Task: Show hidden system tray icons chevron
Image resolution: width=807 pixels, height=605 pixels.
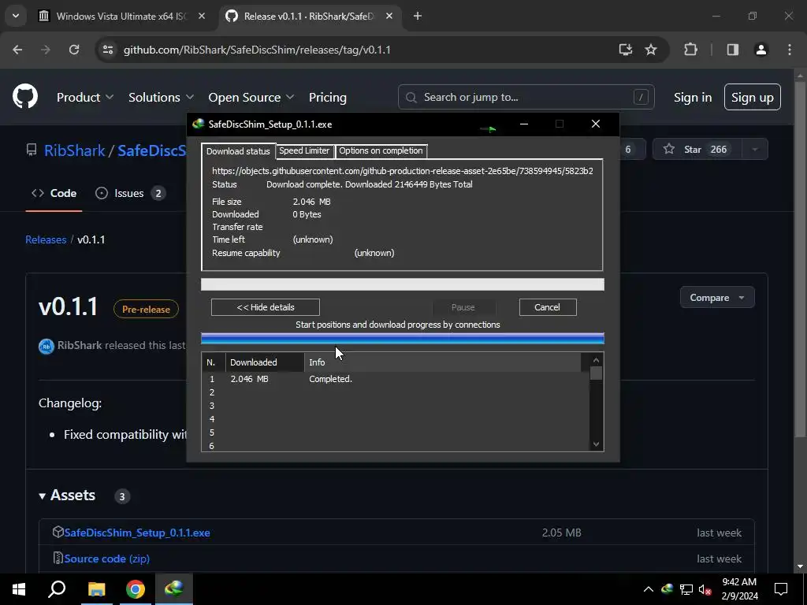Action: (649, 589)
